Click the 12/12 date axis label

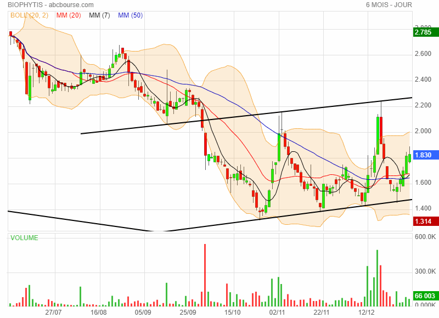pos(367,312)
